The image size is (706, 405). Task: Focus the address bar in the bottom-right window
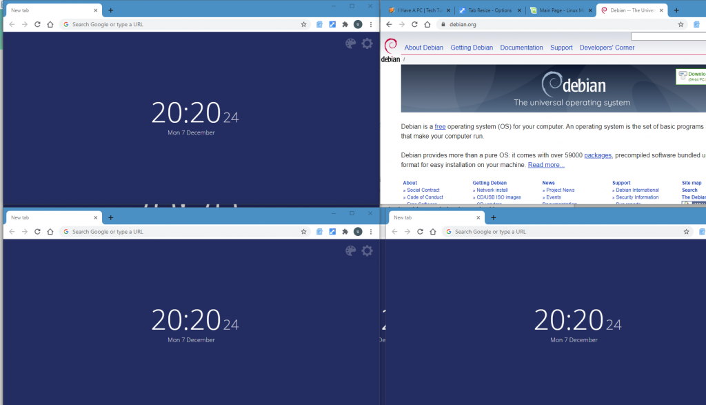point(567,232)
